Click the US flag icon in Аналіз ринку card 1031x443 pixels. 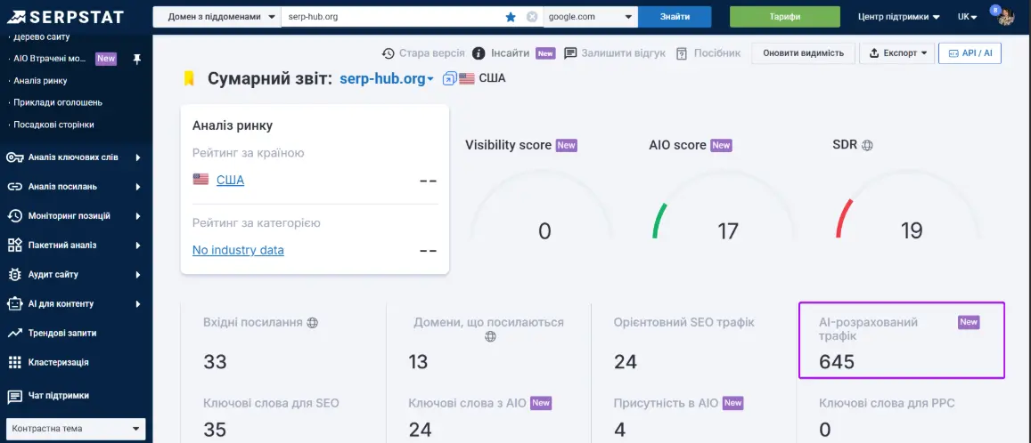(x=200, y=179)
